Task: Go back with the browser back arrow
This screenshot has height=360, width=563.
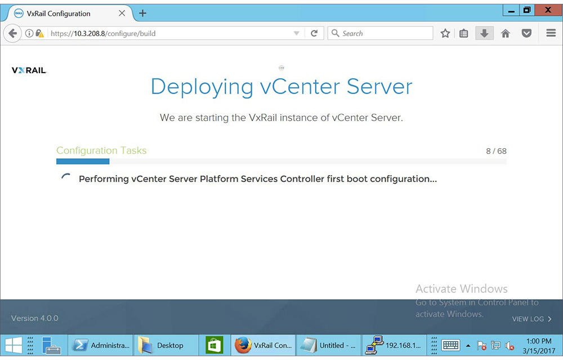Action: [x=12, y=33]
